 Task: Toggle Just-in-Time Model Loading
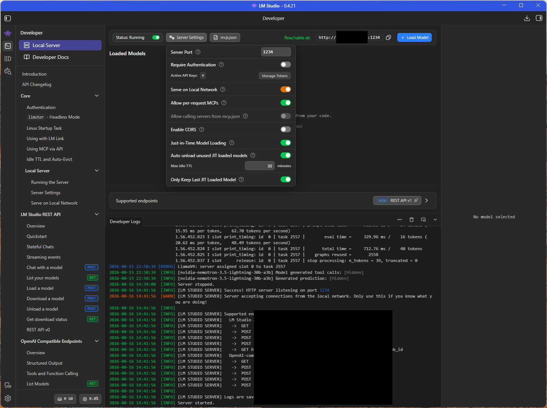(x=286, y=143)
